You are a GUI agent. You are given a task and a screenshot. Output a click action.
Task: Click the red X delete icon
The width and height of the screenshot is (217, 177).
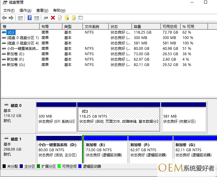click(x=53, y=18)
